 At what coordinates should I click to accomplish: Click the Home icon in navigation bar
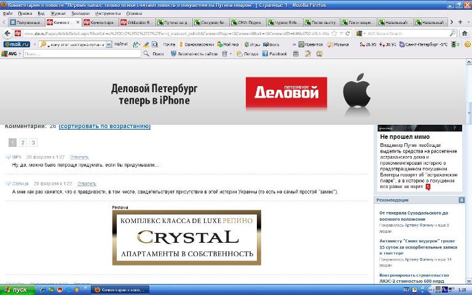click(465, 33)
